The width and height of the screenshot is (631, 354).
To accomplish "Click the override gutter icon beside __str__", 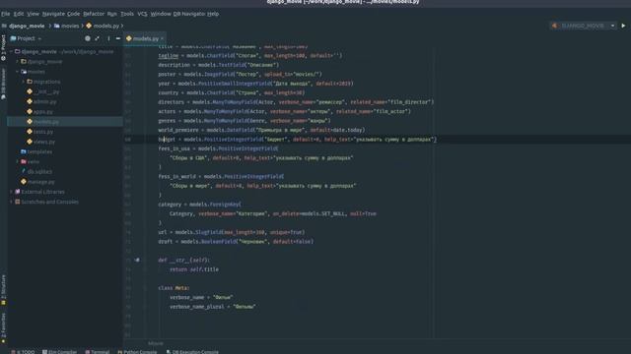I will click(137, 260).
